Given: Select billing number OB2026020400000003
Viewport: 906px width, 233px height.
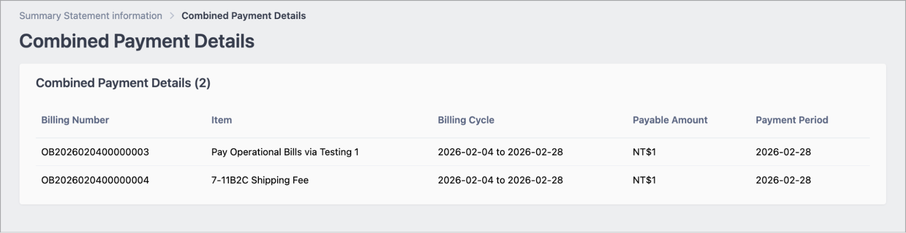Looking at the screenshot, I should 95,152.
